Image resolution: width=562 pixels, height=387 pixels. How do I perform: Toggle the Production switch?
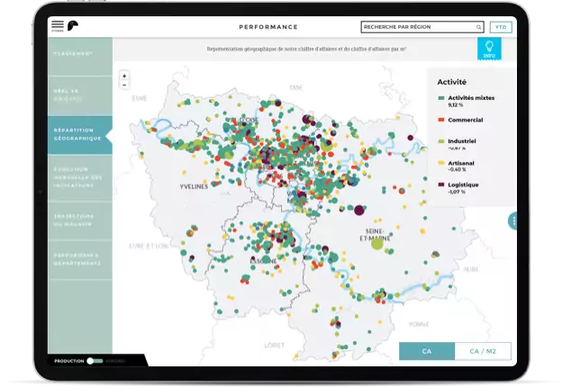click(93, 361)
